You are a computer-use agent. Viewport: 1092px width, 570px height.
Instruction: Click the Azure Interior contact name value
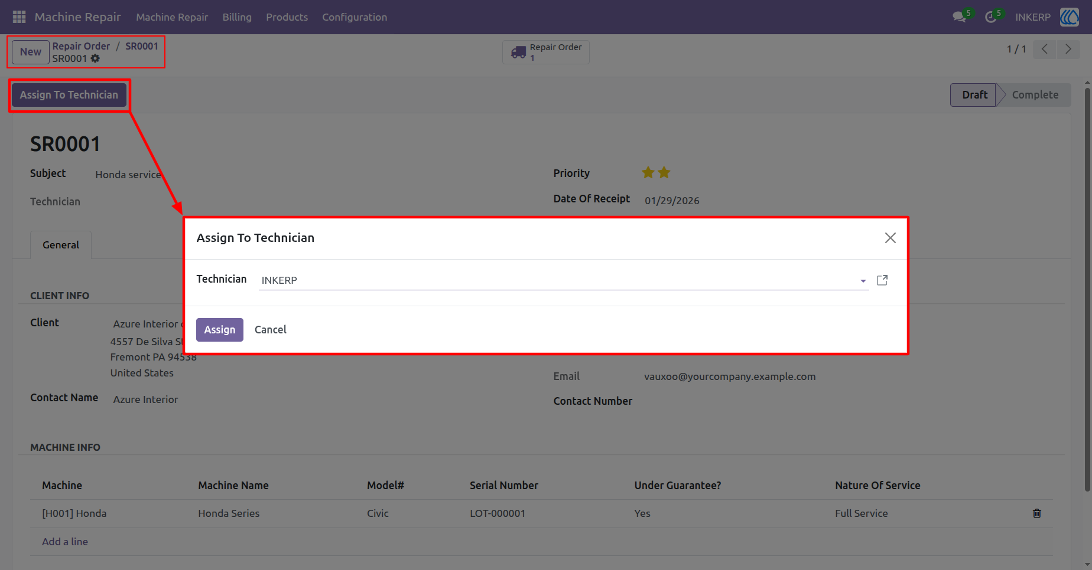pyautogui.click(x=145, y=399)
